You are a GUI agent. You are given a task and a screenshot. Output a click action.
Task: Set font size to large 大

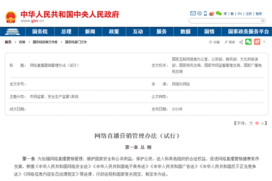pyautogui.click(x=251, y=123)
